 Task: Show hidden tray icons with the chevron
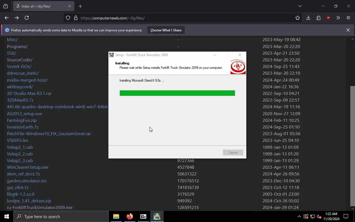[x=299, y=216]
